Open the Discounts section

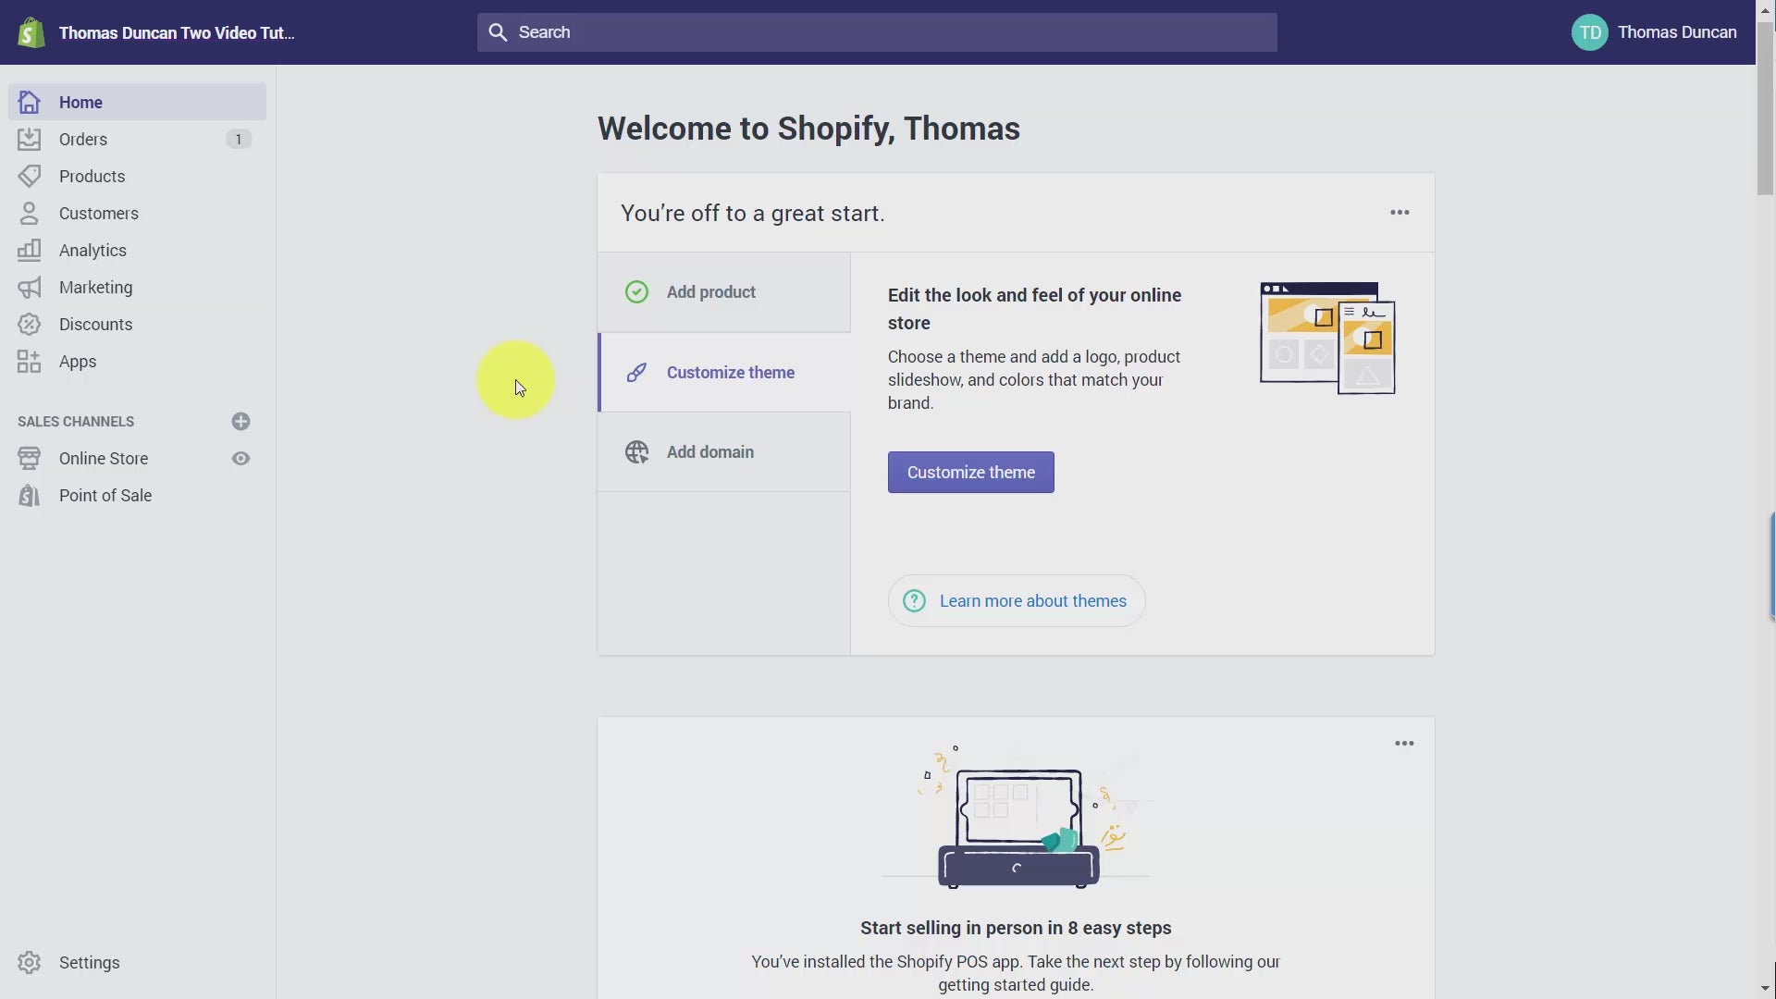pyautogui.click(x=137, y=325)
